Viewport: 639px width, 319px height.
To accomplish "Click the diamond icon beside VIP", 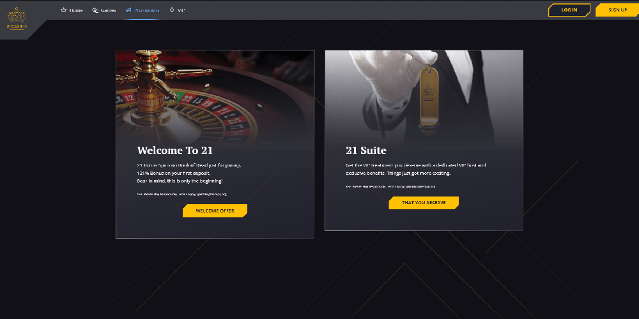I will pyautogui.click(x=171, y=10).
